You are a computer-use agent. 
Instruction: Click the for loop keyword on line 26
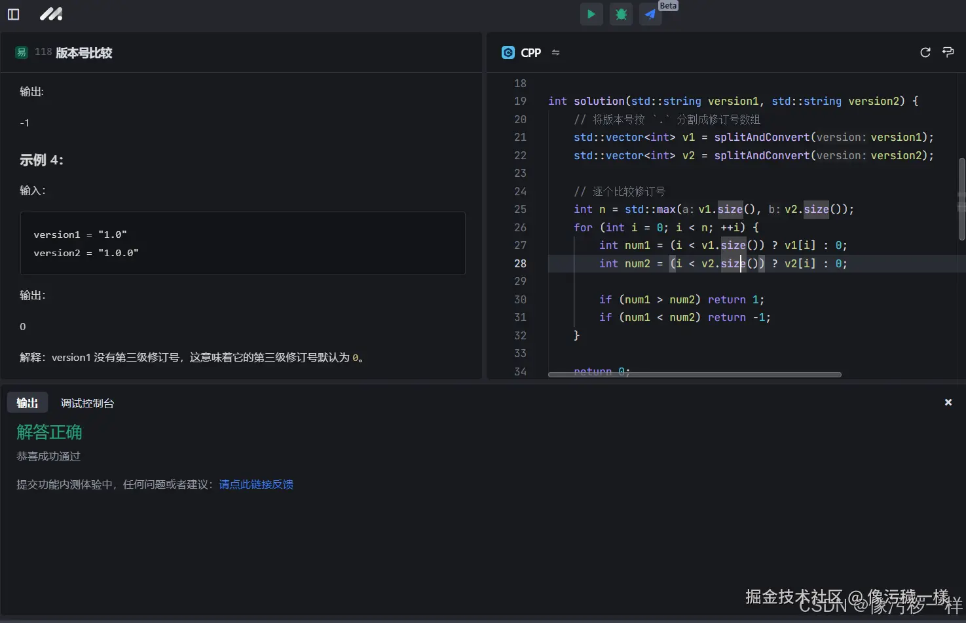(x=583, y=227)
